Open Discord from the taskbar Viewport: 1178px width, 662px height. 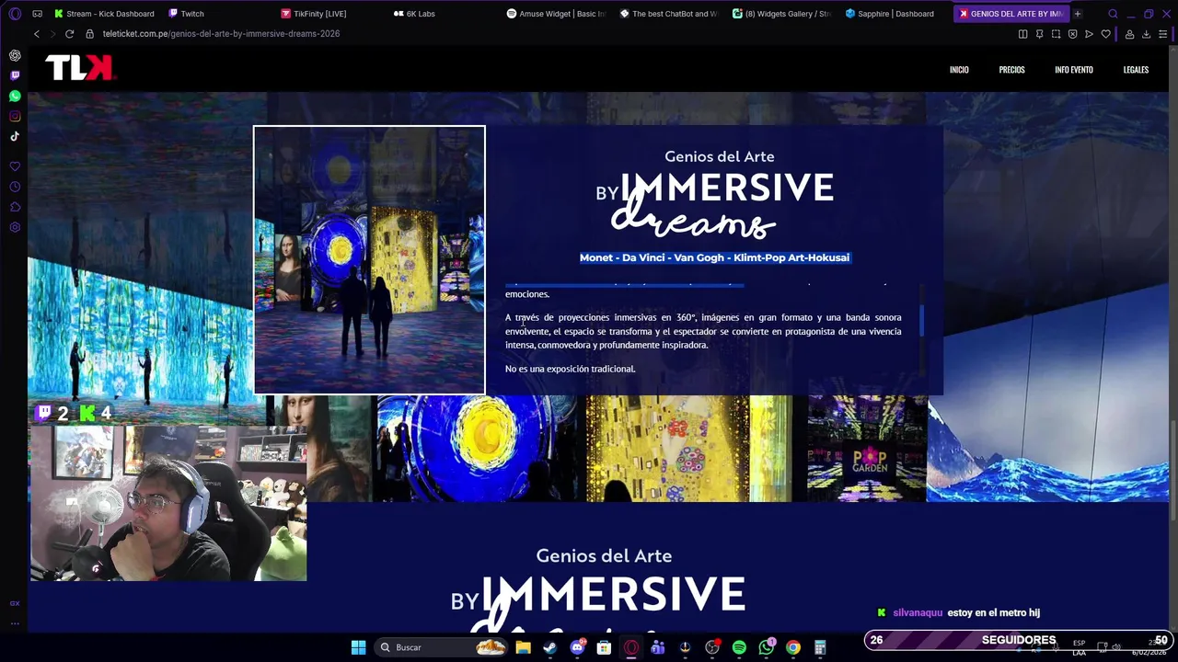pos(577,647)
